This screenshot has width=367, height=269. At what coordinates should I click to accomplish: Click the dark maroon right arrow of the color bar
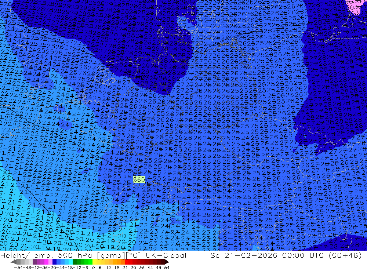click(167, 262)
